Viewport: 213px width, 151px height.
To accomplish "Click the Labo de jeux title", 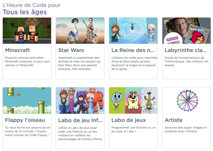I will [129, 120].
